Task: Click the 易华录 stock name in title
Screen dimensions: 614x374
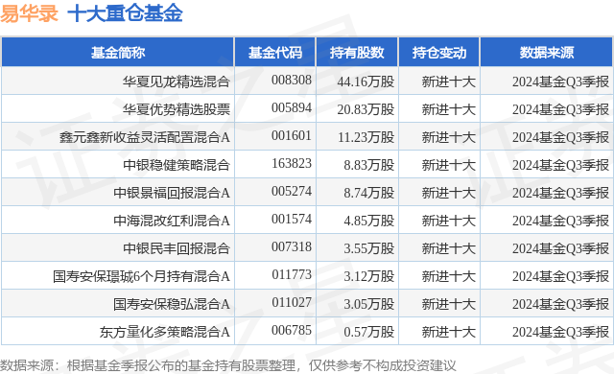Action: click(x=29, y=12)
